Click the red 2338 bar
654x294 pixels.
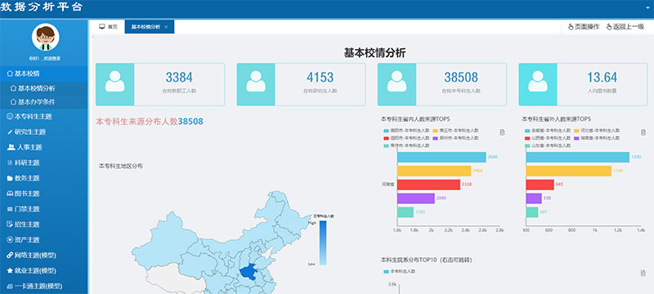pyautogui.click(x=428, y=185)
